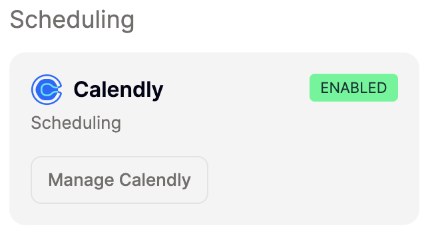Click the gray Scheduling category label in card

coord(76,123)
